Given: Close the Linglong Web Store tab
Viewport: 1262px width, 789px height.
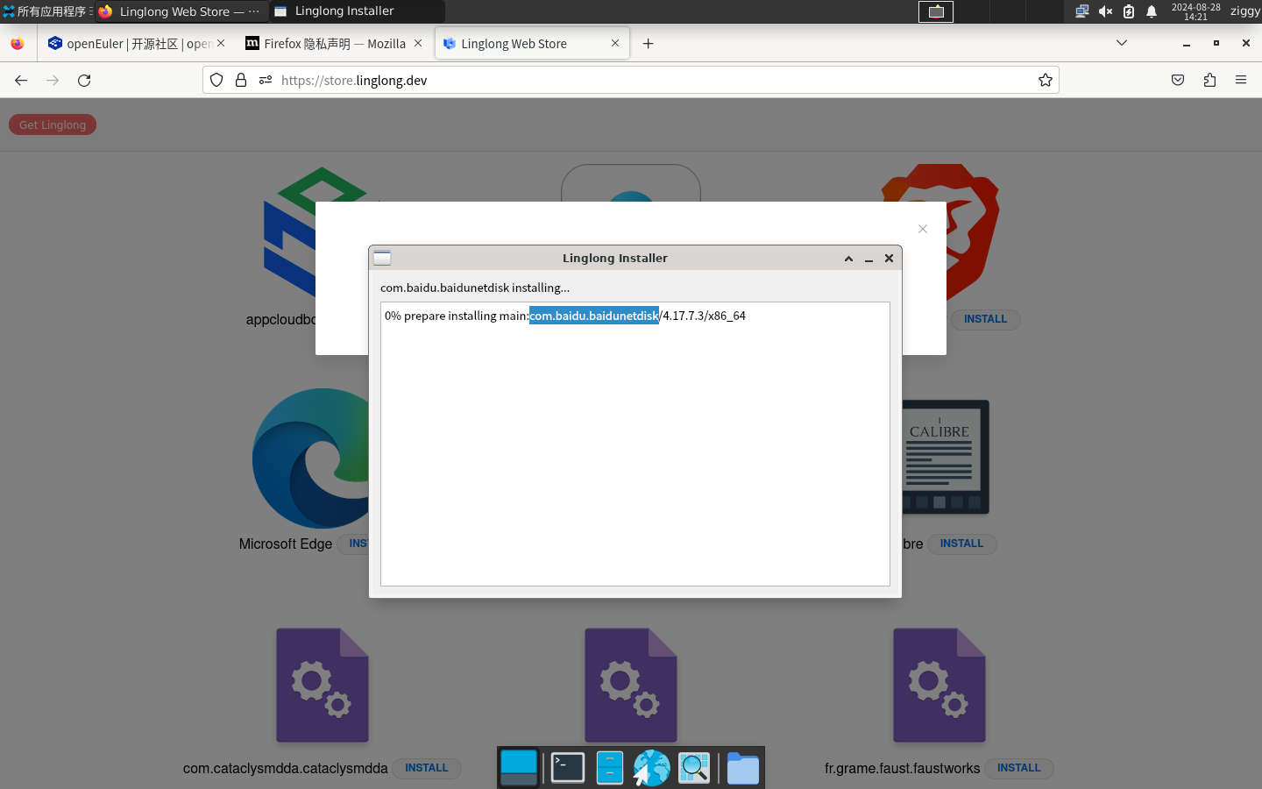Looking at the screenshot, I should [614, 43].
